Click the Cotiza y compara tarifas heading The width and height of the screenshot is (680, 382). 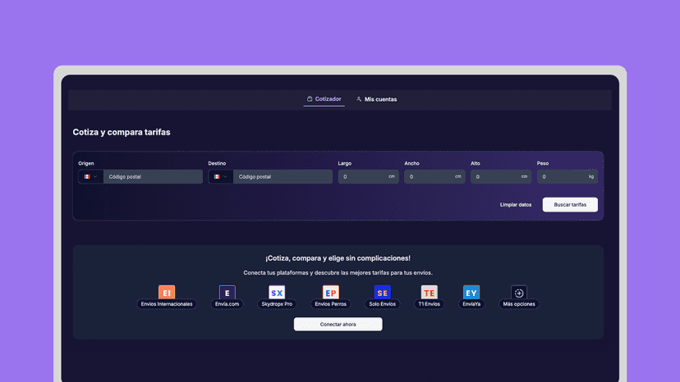122,132
